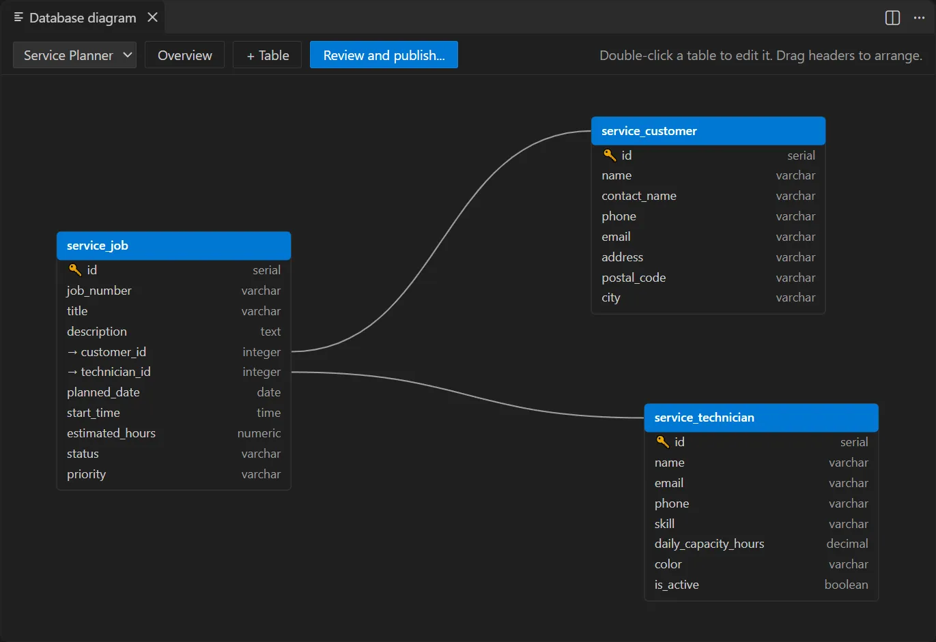Click the email field in service_technician
Image resolution: width=936 pixels, height=642 pixels.
[x=761, y=483]
